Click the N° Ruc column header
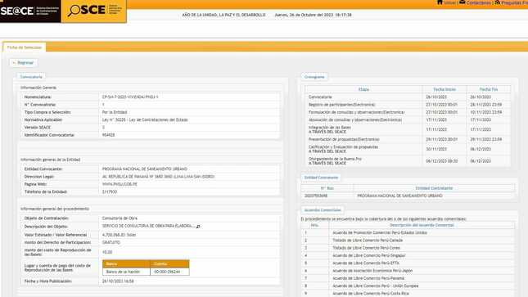 (327, 188)
